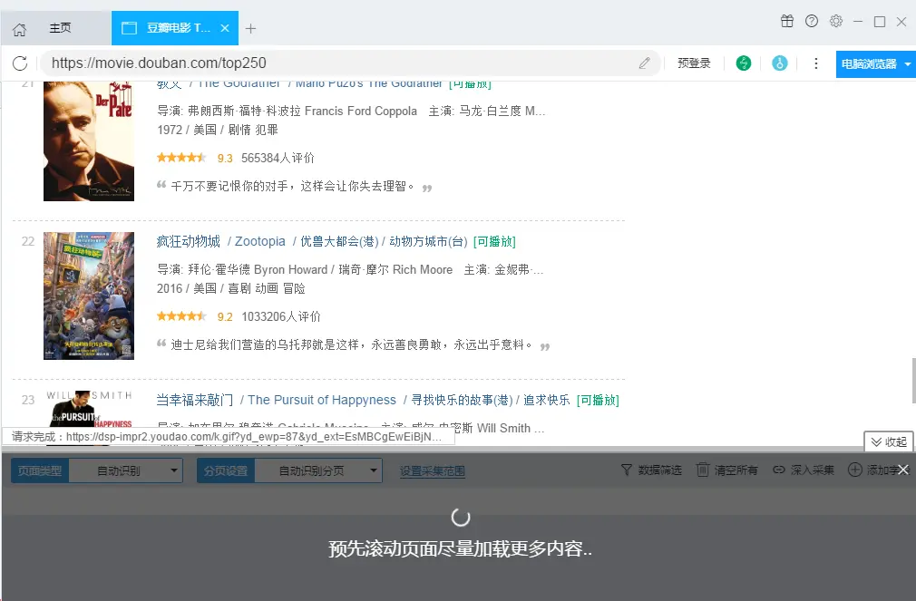Close the 豆瓣电影 tab
This screenshot has height=601, width=916.
pyautogui.click(x=225, y=28)
